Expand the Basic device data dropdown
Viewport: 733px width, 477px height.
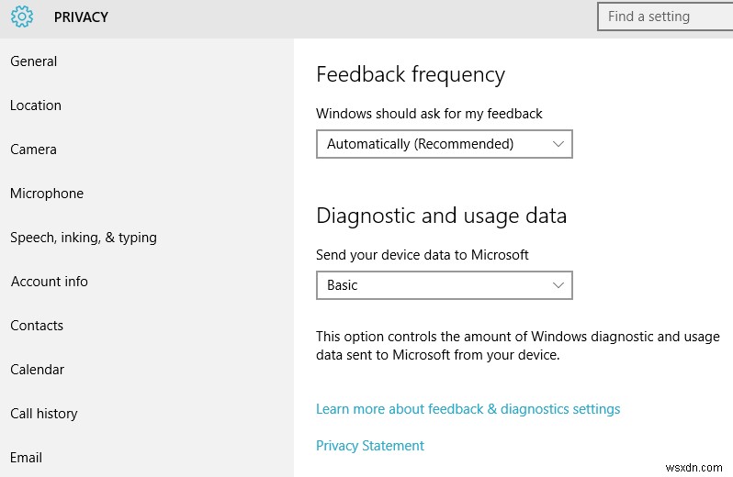coord(444,285)
